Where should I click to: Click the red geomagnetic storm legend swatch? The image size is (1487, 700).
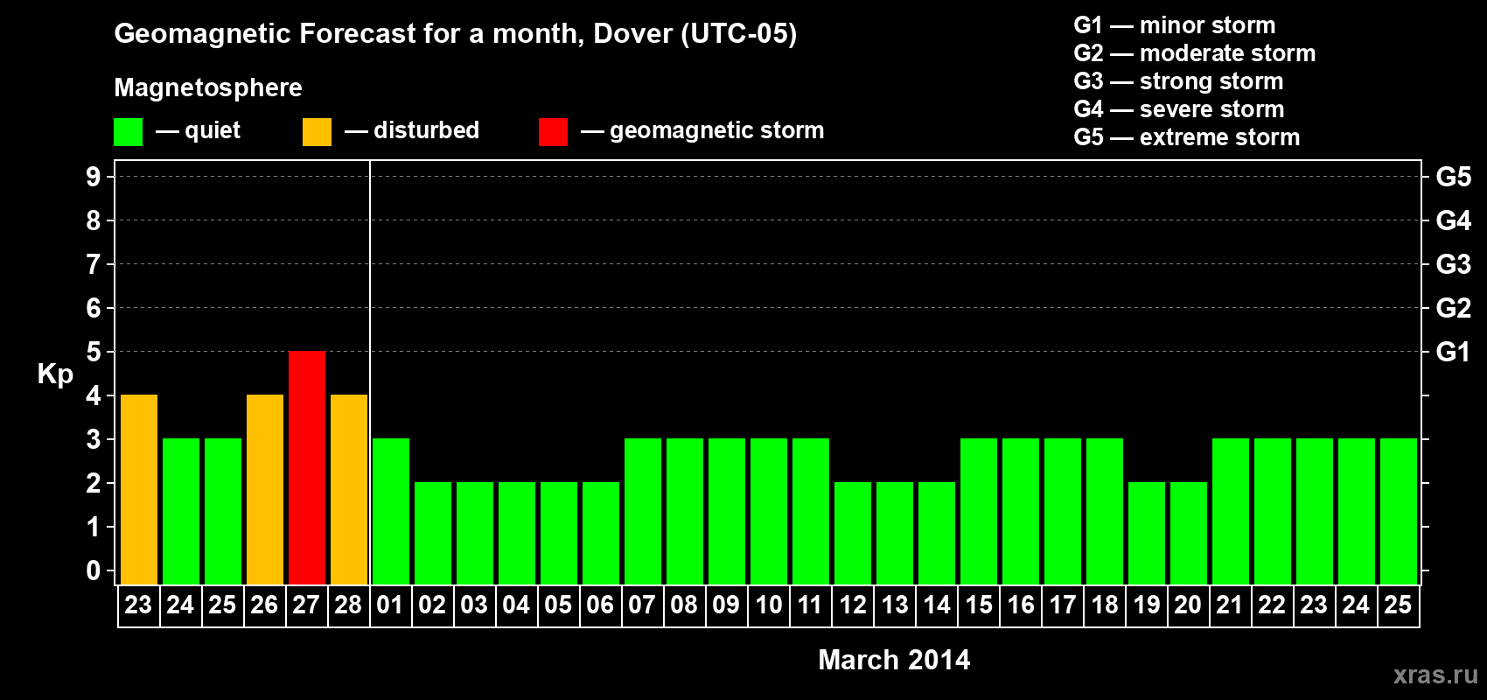553,132
